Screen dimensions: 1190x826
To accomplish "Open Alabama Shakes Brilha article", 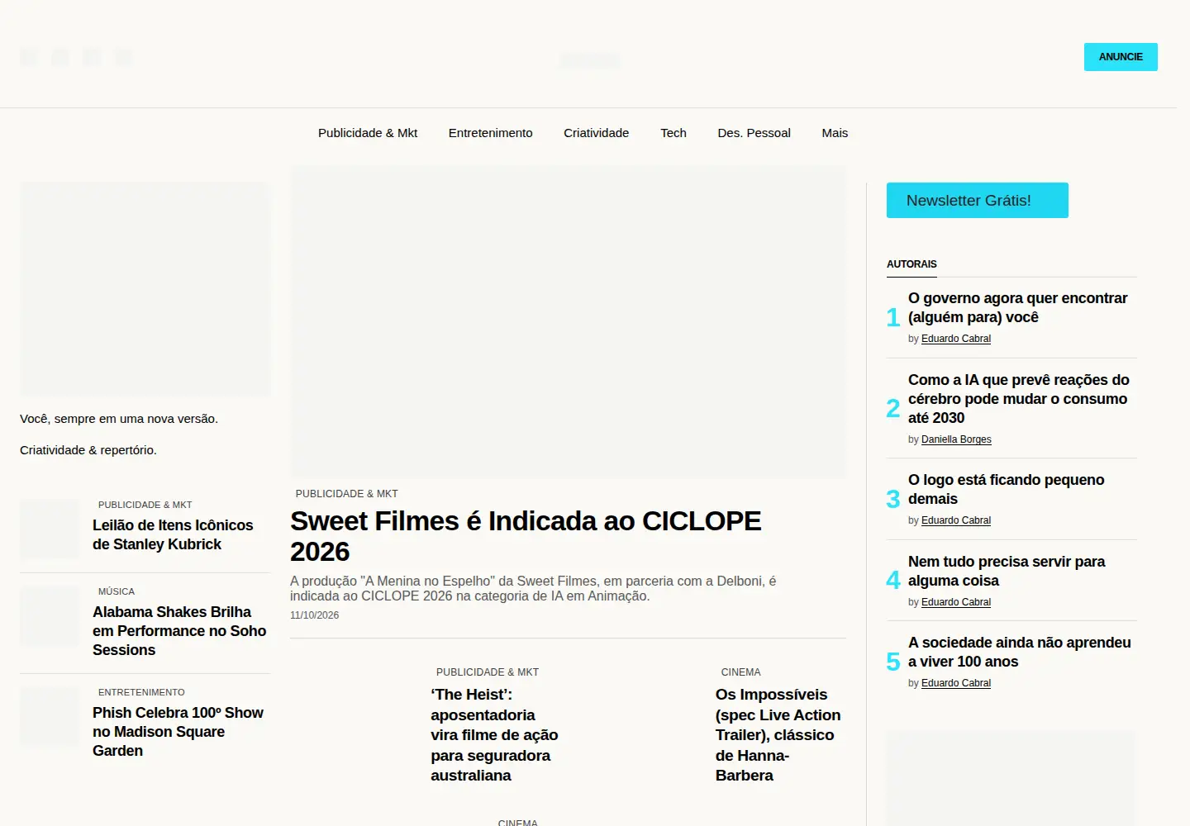I will pyautogui.click(x=179, y=631).
